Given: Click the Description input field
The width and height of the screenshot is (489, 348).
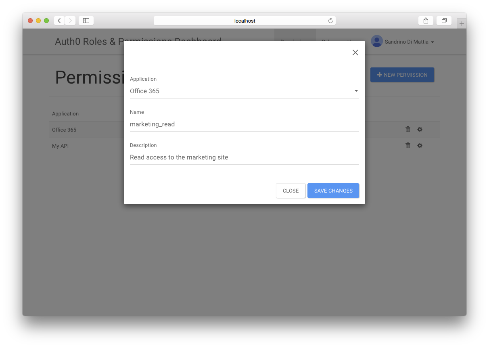Looking at the screenshot, I should [244, 157].
